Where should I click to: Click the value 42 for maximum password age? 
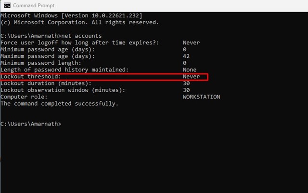pyautogui.click(x=186, y=56)
